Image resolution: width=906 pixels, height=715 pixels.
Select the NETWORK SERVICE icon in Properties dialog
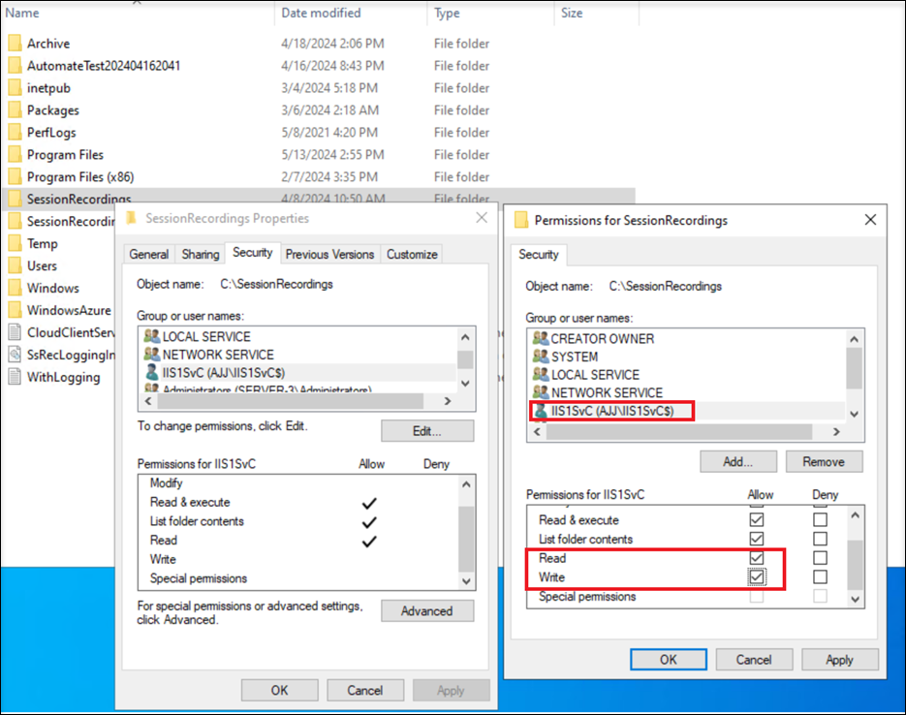154,355
